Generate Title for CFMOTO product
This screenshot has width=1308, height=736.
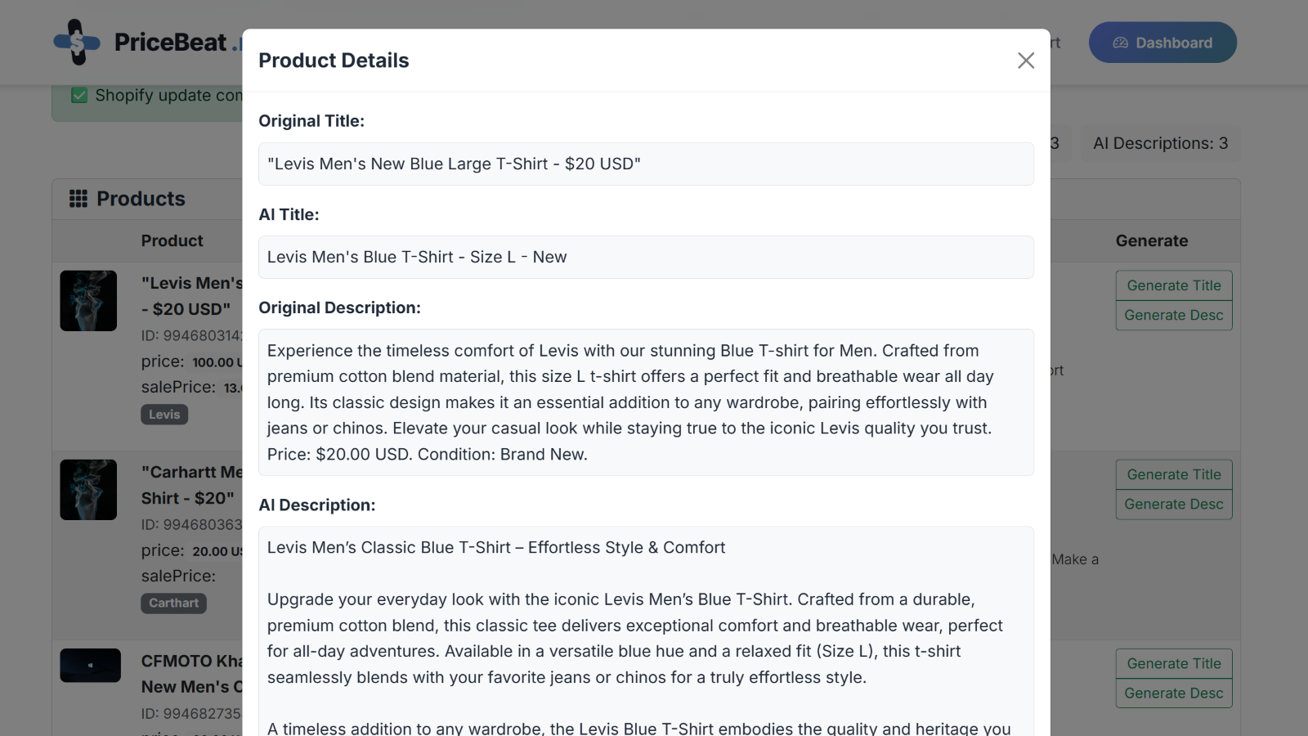[1173, 663]
